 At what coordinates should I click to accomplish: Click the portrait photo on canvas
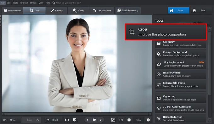tap(76, 63)
